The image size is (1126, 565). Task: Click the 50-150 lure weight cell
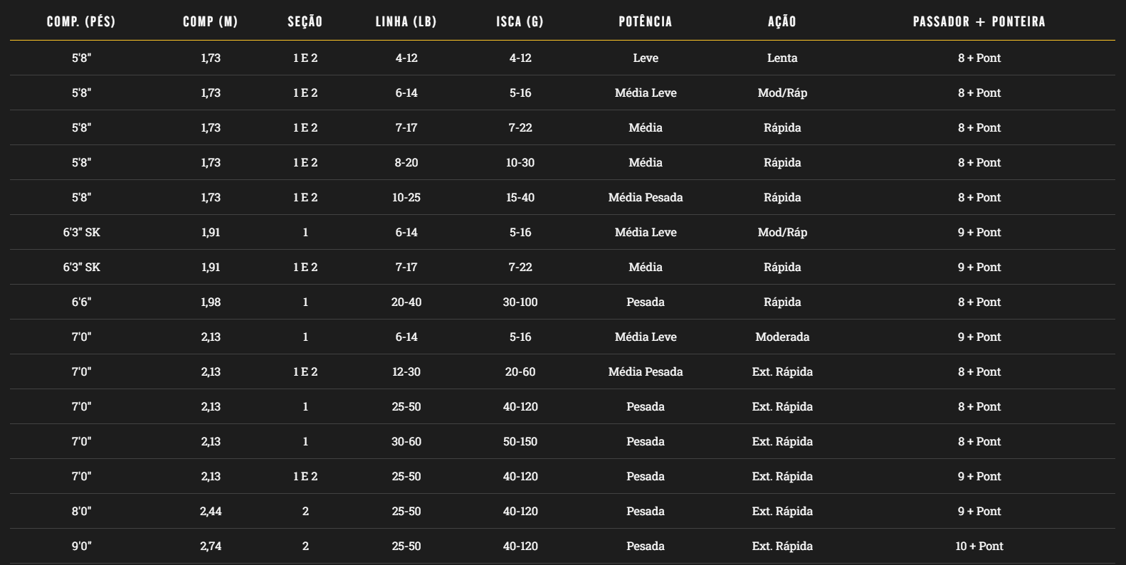pyautogui.click(x=520, y=441)
